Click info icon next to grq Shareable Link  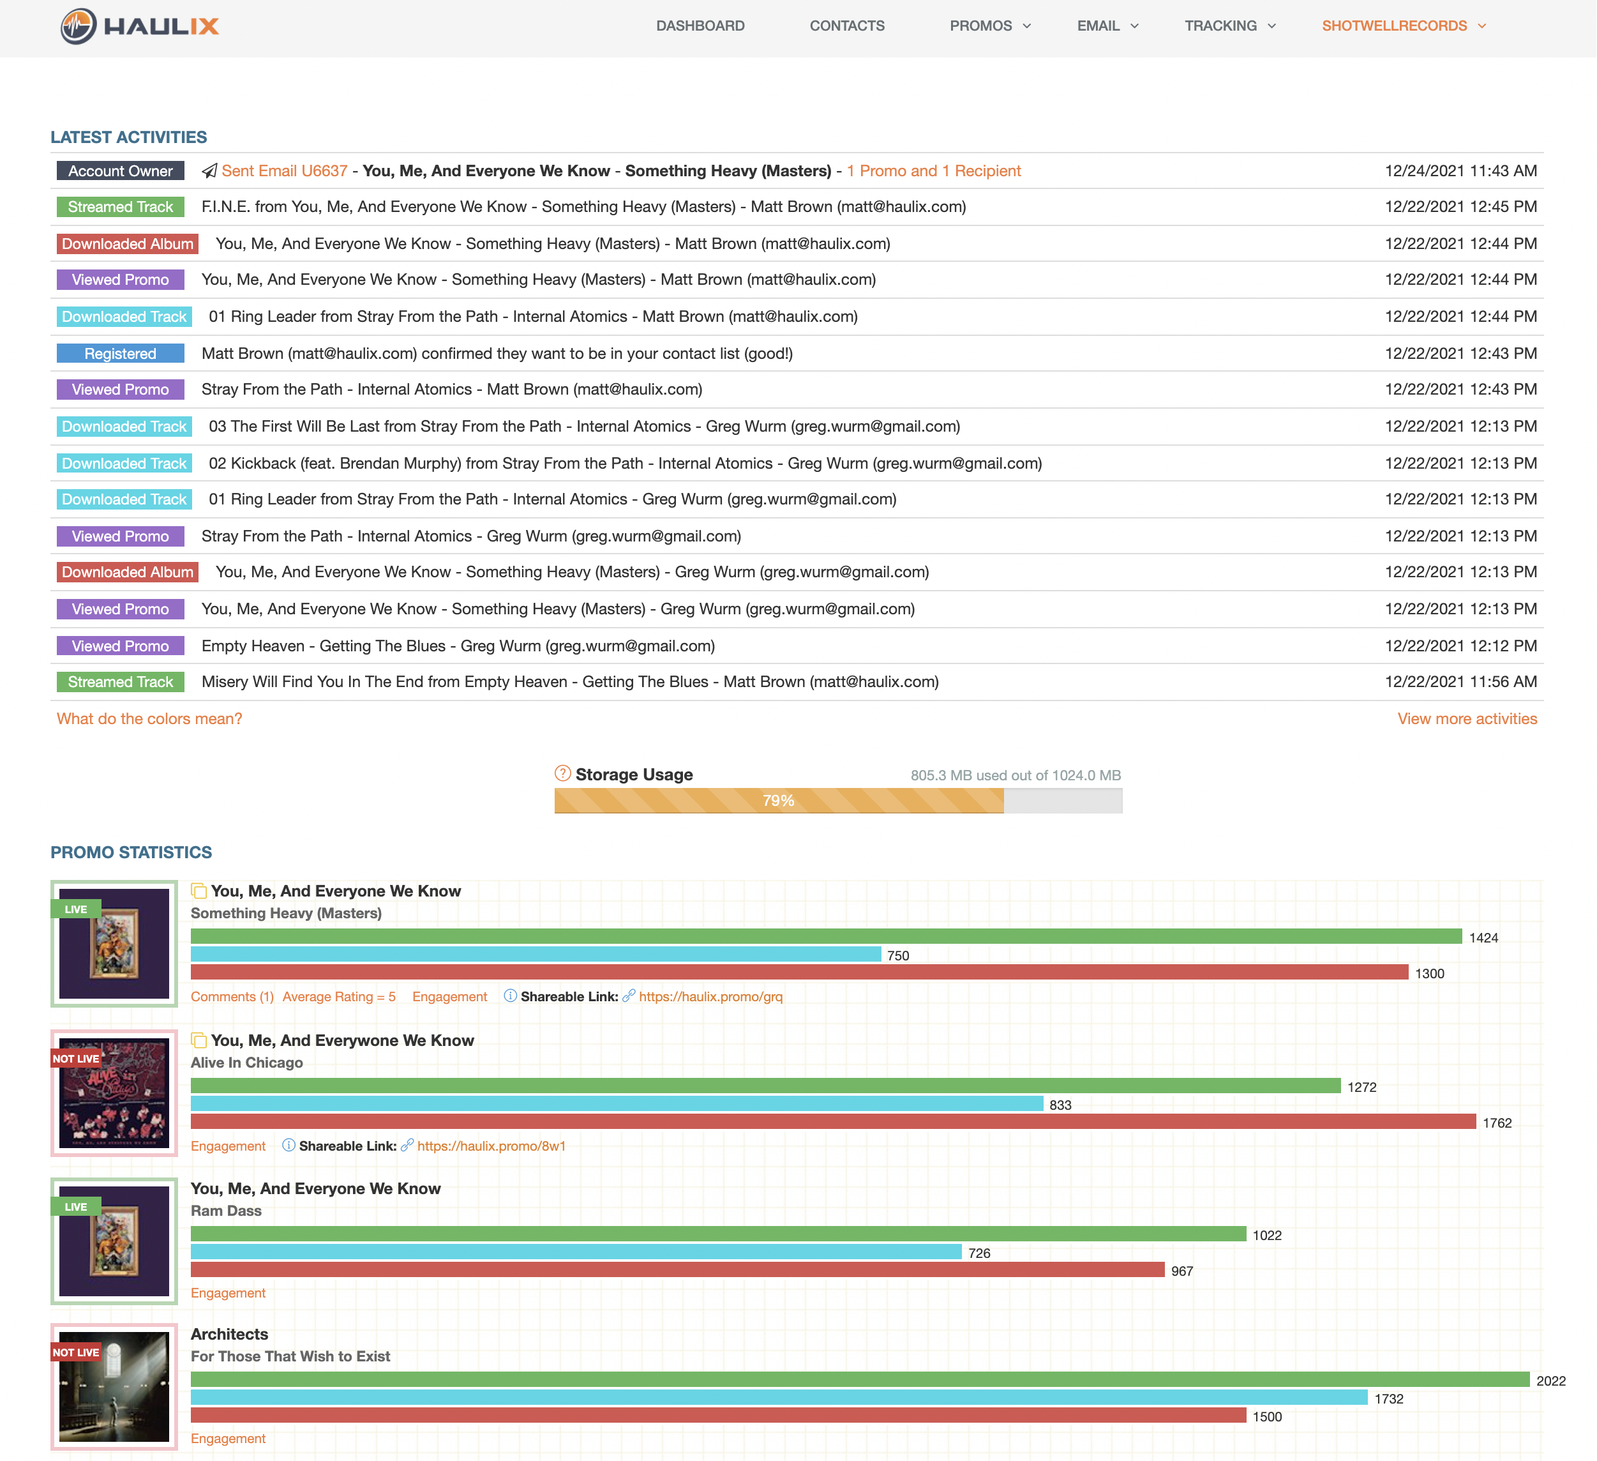510,997
